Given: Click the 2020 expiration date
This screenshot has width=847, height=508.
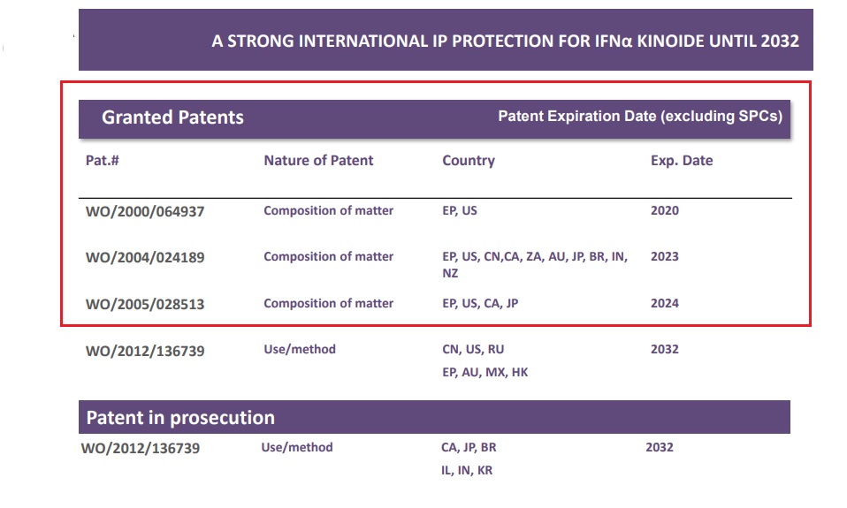Looking at the screenshot, I should click(665, 211).
